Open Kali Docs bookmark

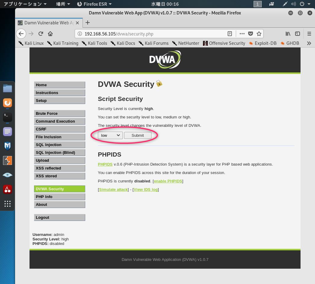123,43
